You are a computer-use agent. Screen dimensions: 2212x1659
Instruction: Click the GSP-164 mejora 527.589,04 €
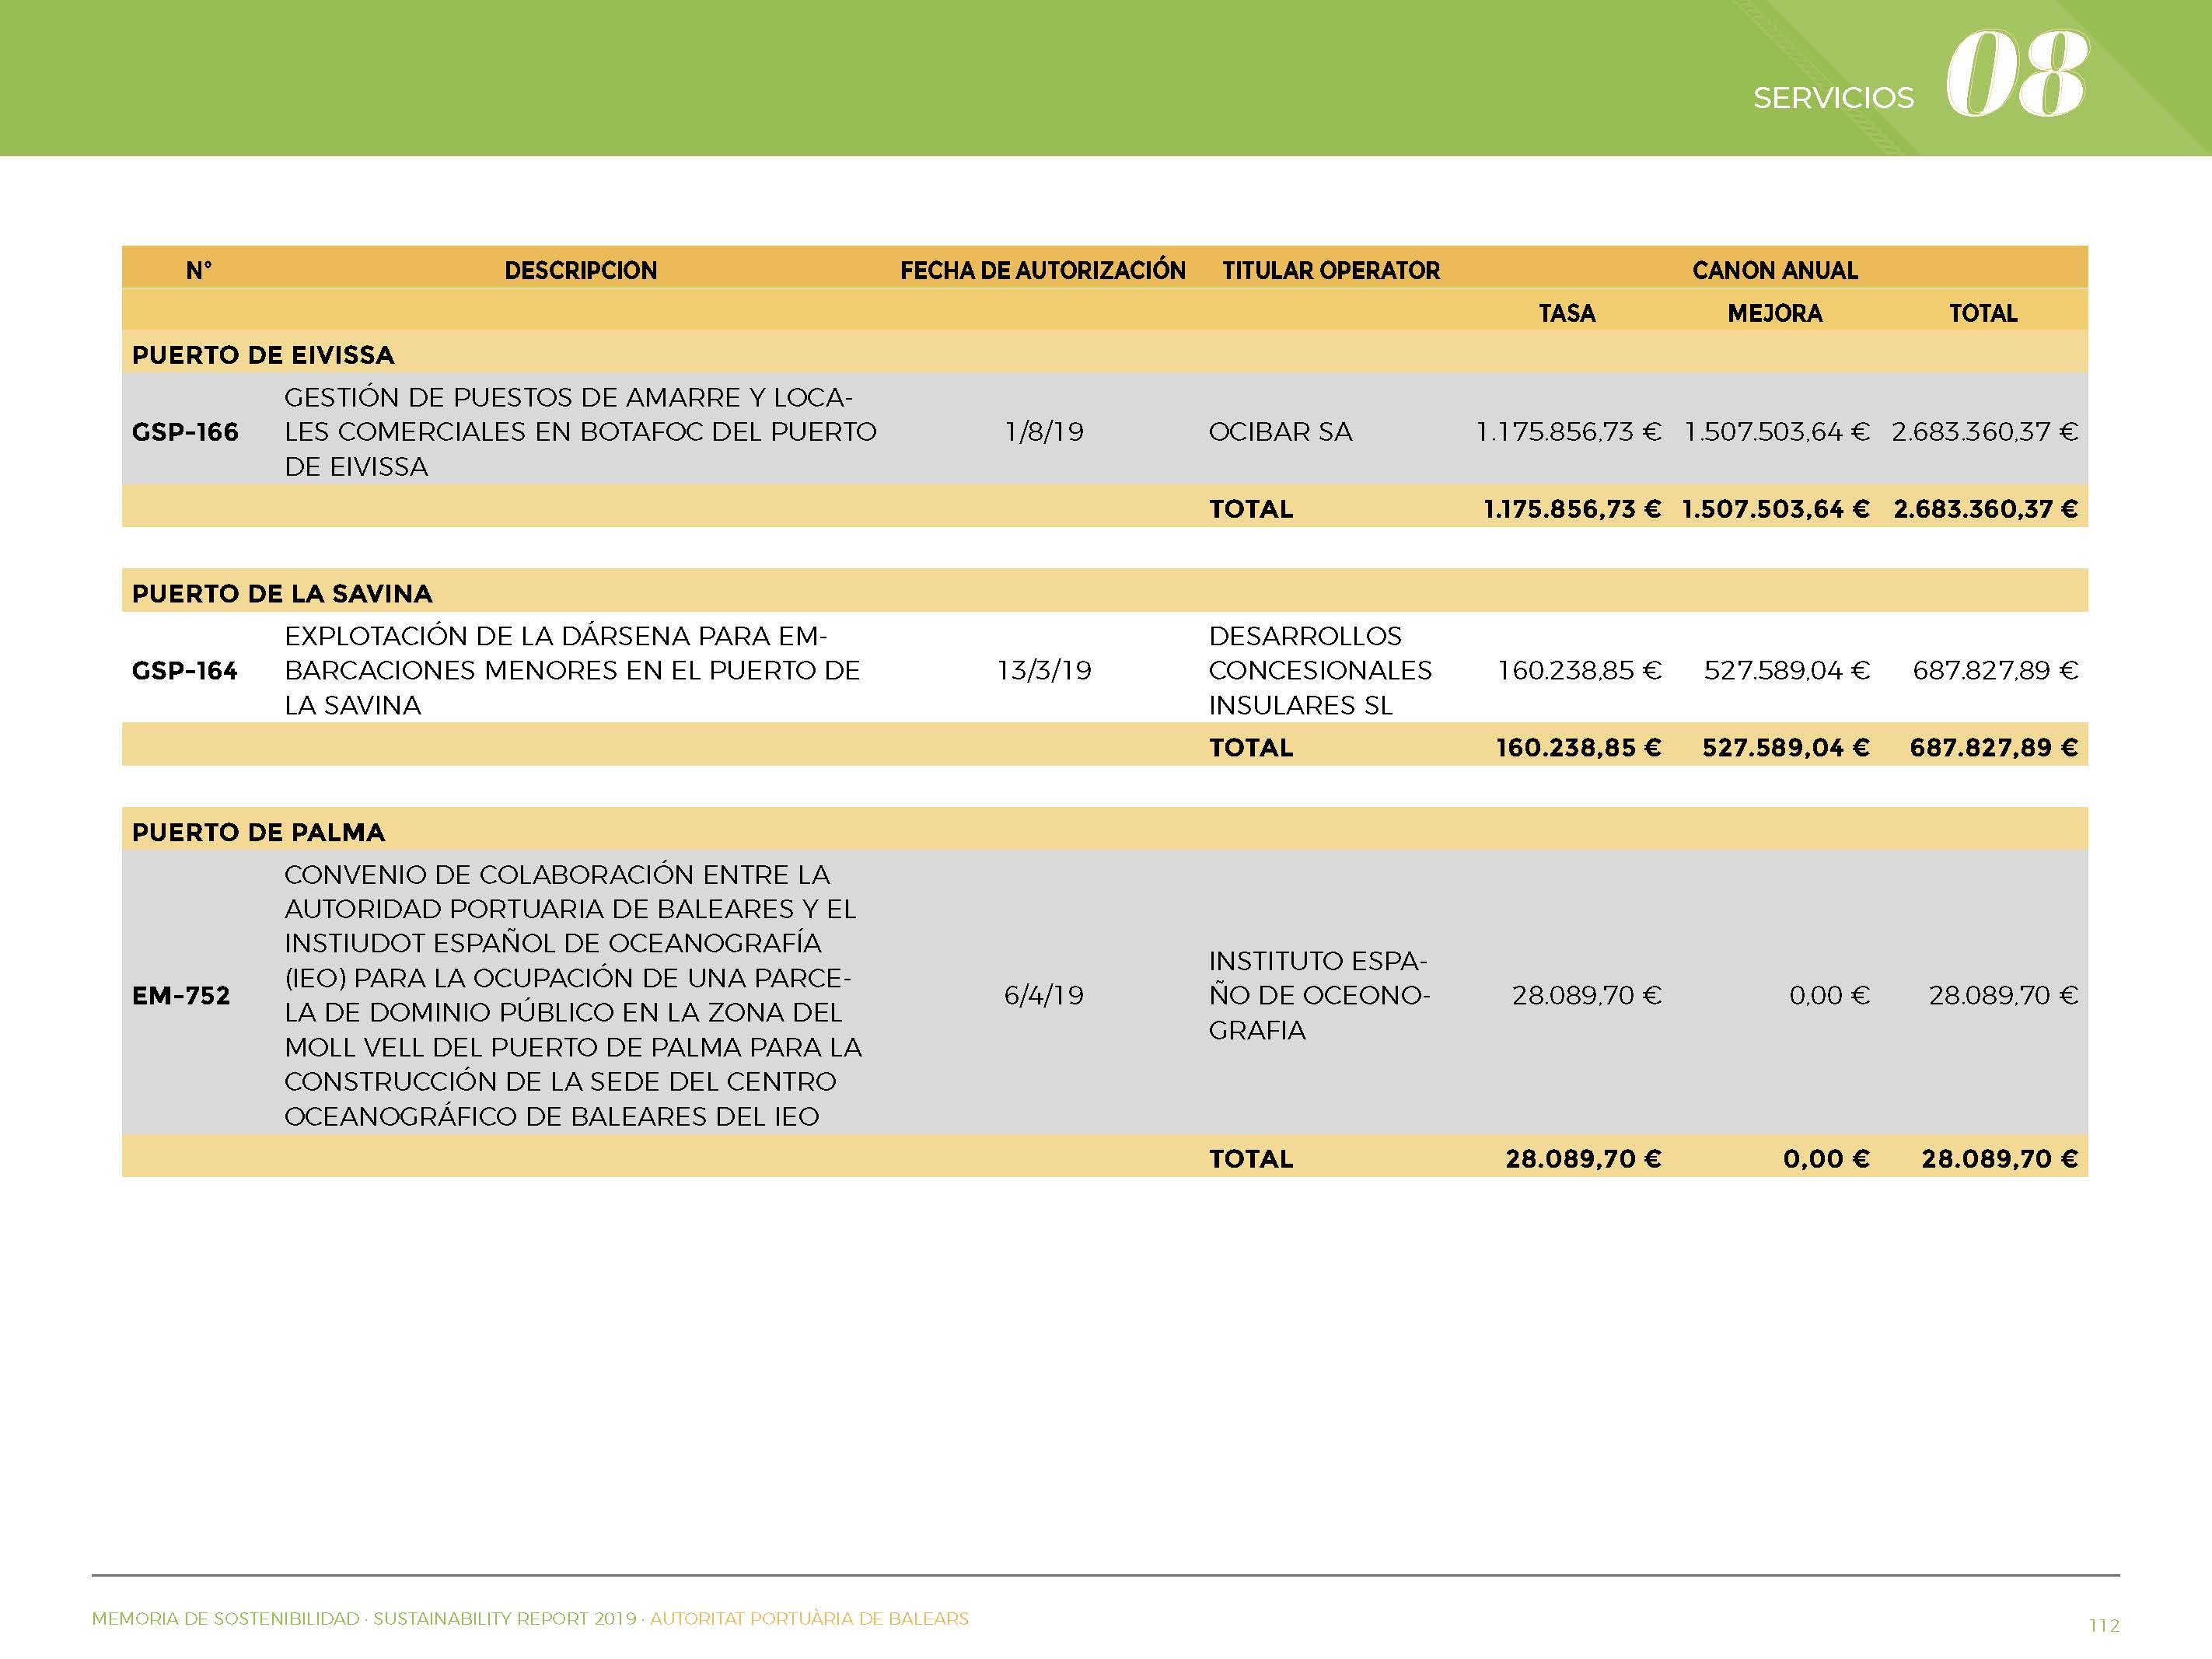tap(1787, 670)
